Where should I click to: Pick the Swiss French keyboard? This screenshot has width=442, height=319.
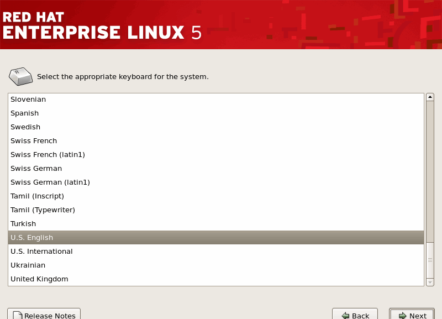pyautogui.click(x=34, y=141)
